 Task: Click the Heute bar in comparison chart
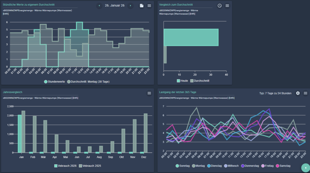(x=191, y=38)
